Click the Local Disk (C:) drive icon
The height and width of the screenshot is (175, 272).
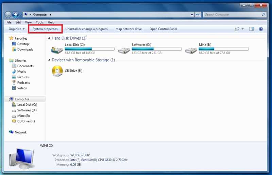[x=57, y=50]
